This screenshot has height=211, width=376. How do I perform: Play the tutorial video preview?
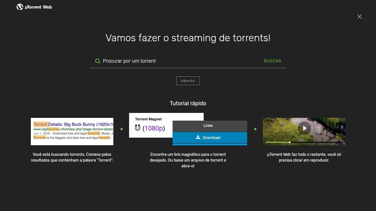tap(304, 128)
